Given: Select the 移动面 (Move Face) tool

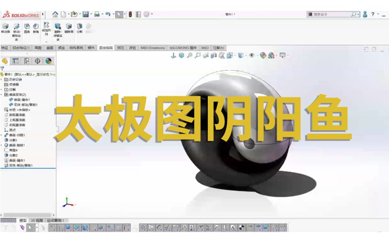Looking at the screenshot, I should (5, 28).
